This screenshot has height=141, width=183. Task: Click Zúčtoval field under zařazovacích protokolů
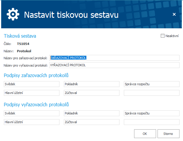[x=92, y=93]
